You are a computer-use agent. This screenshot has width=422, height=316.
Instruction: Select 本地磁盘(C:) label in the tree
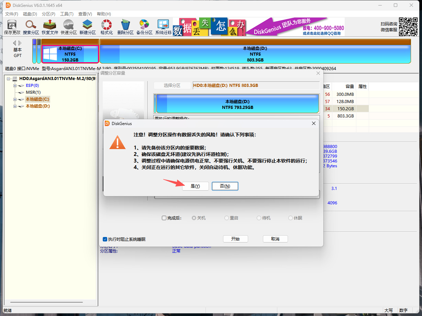(x=37, y=99)
